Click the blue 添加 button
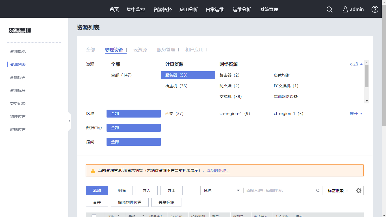Screen dimensions: 386x217 [97, 190]
